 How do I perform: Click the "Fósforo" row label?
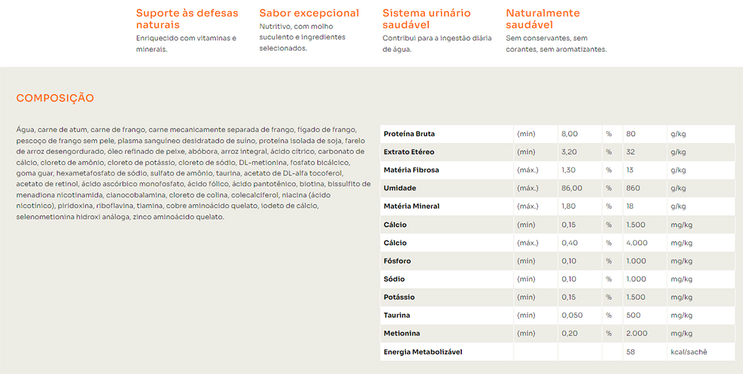(x=398, y=261)
